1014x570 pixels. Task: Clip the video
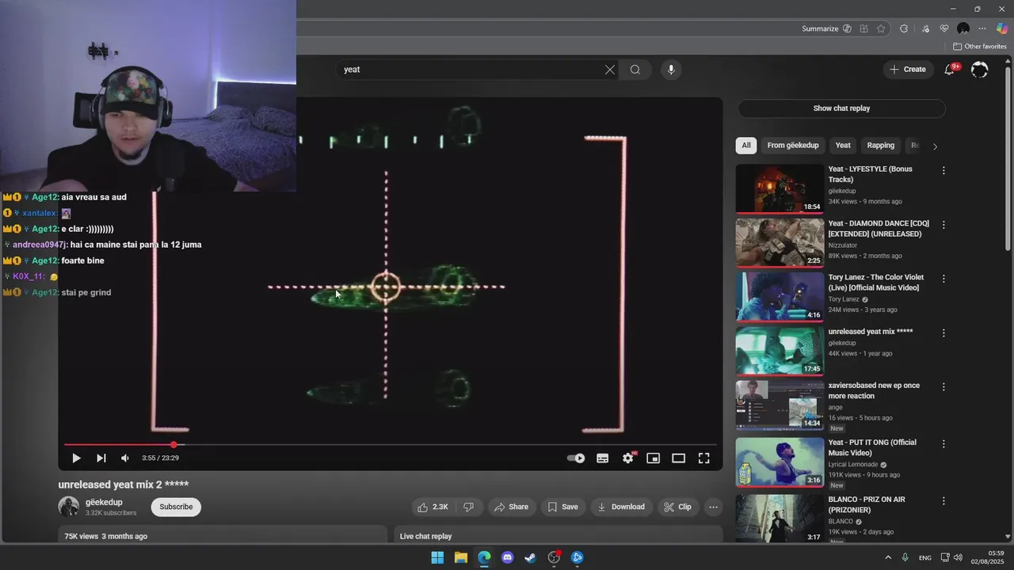click(x=677, y=507)
